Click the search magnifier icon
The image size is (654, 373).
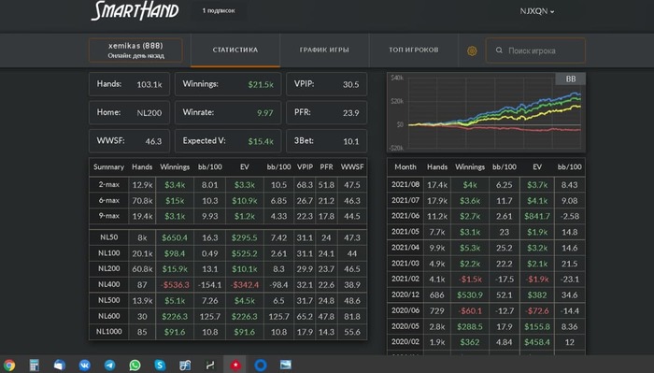499,50
